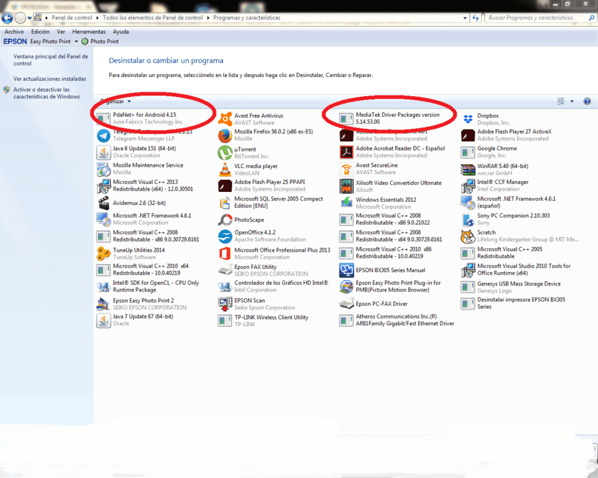The width and height of the screenshot is (598, 478).
Task: Open Ver actualizaciones instaladas link
Action: (50, 79)
